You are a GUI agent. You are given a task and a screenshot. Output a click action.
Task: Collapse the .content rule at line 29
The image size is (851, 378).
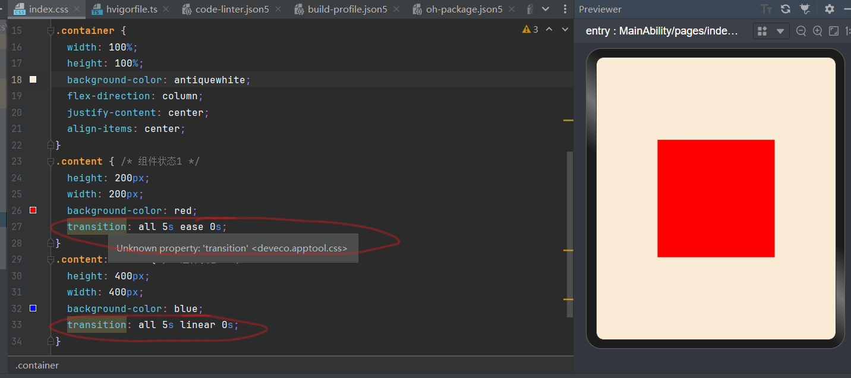tap(51, 260)
